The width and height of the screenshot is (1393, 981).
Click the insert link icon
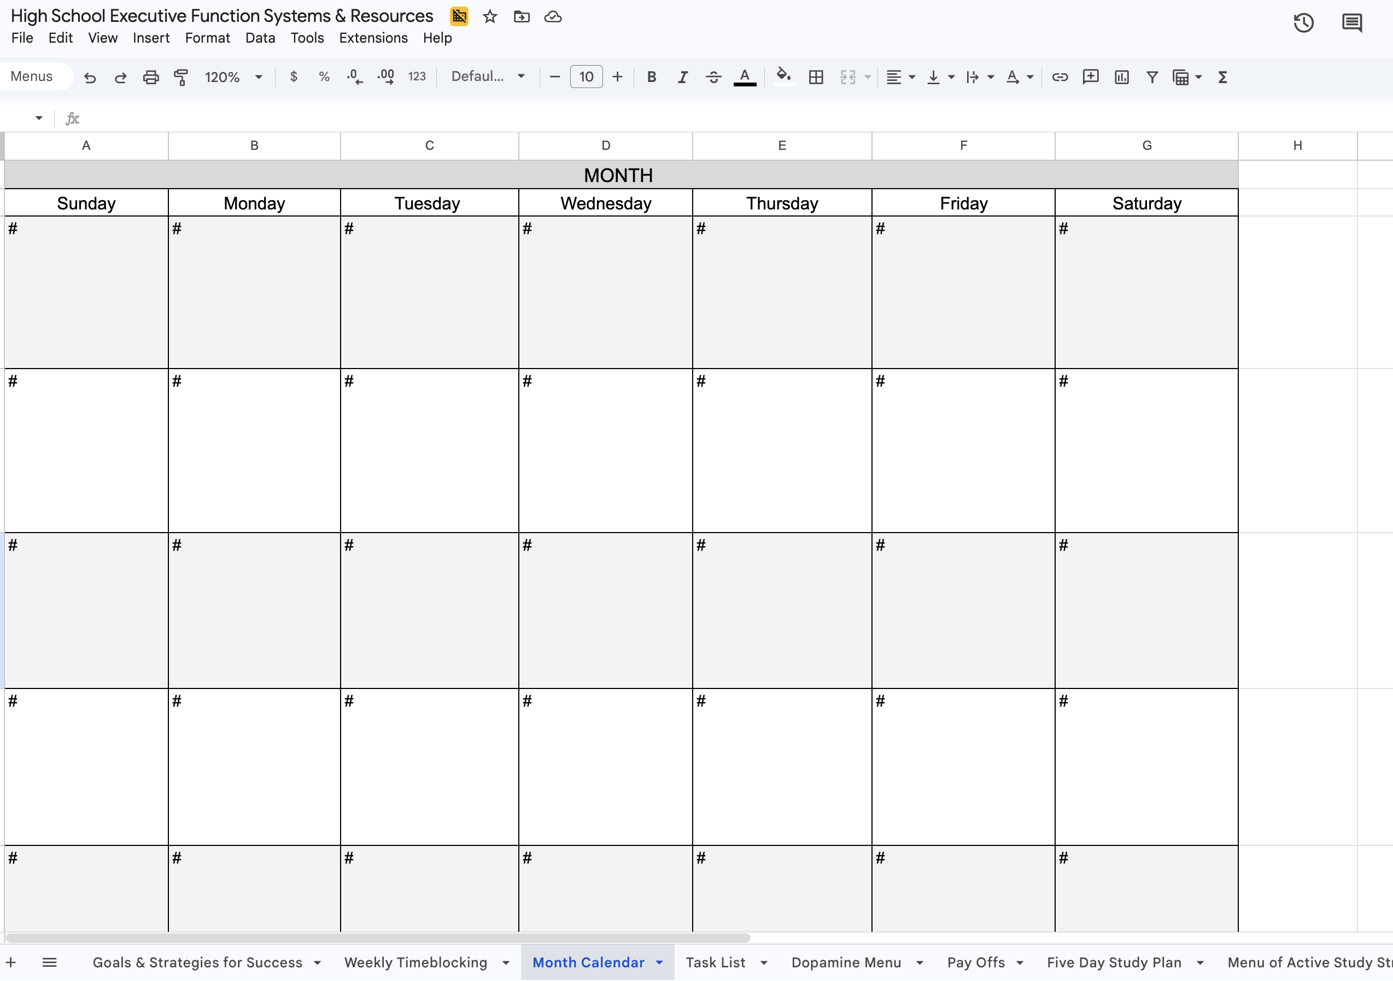click(1060, 77)
